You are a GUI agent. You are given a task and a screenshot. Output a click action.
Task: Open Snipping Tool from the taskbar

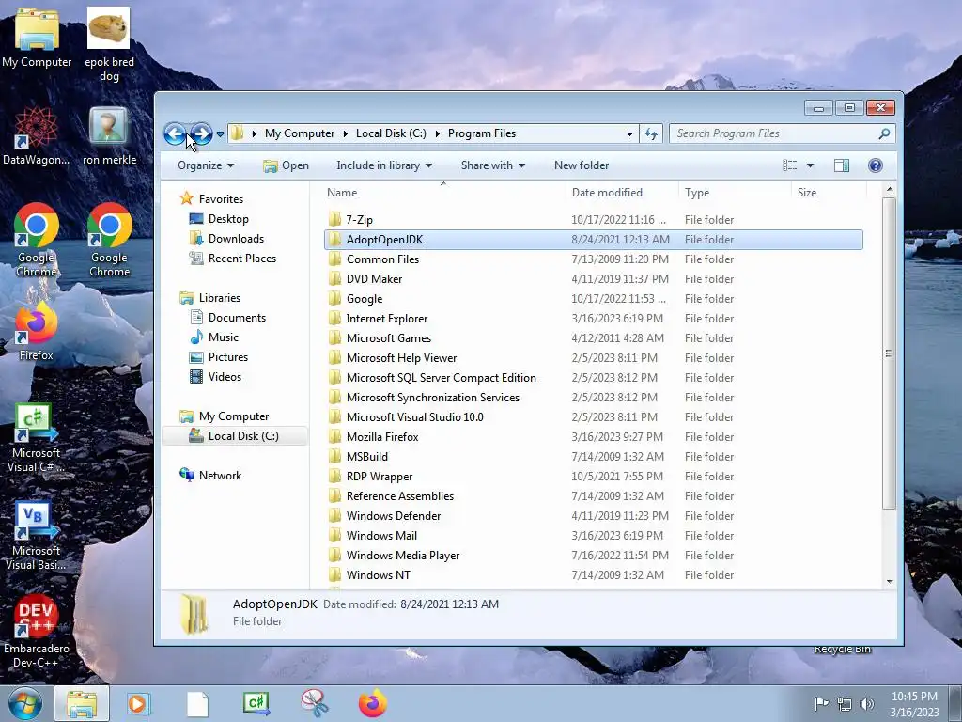click(314, 703)
